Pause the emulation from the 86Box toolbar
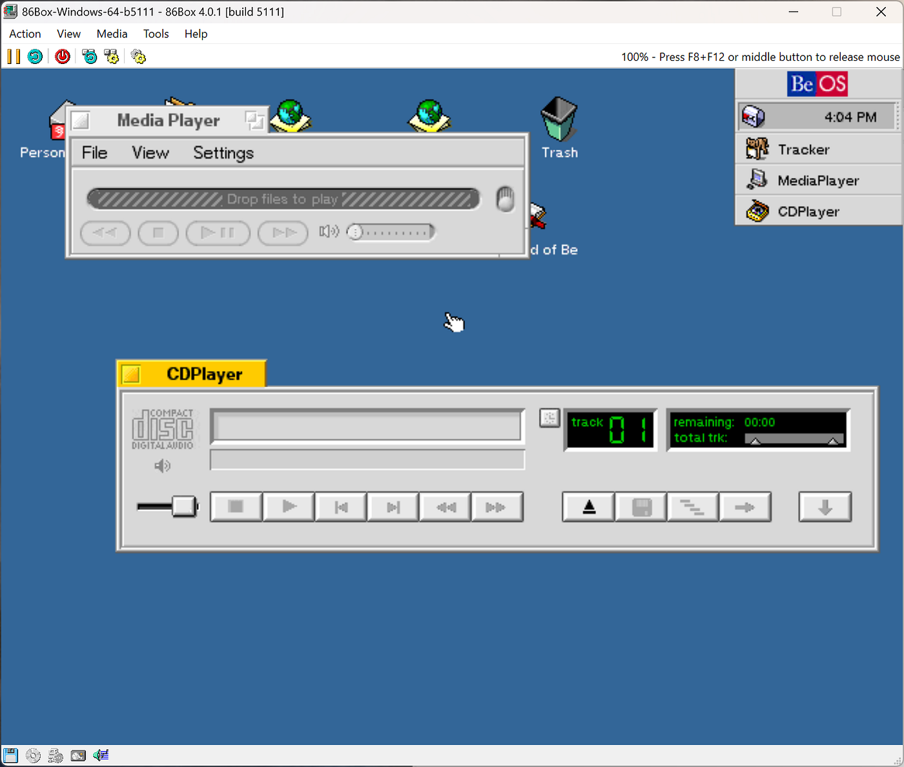 [x=14, y=57]
